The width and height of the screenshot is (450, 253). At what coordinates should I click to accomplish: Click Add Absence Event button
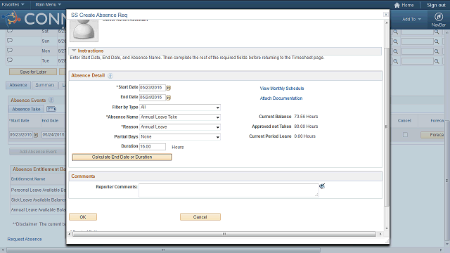click(x=38, y=152)
